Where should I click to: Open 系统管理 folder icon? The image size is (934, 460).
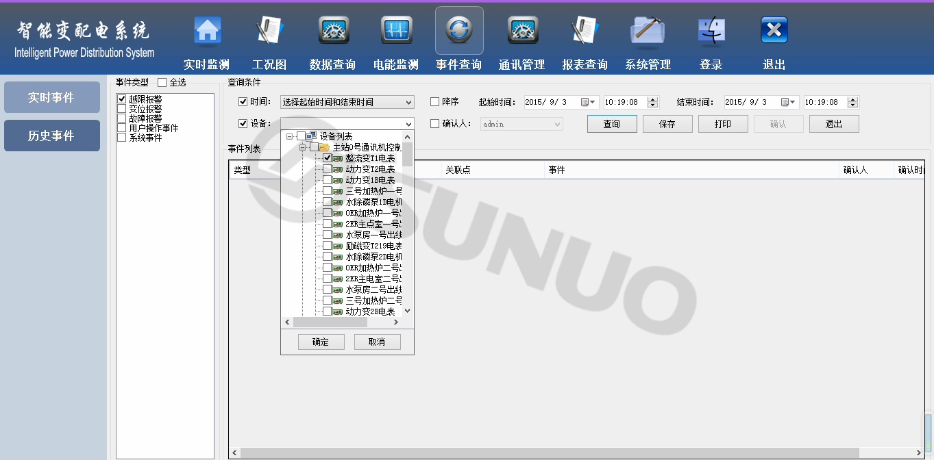pos(648,31)
